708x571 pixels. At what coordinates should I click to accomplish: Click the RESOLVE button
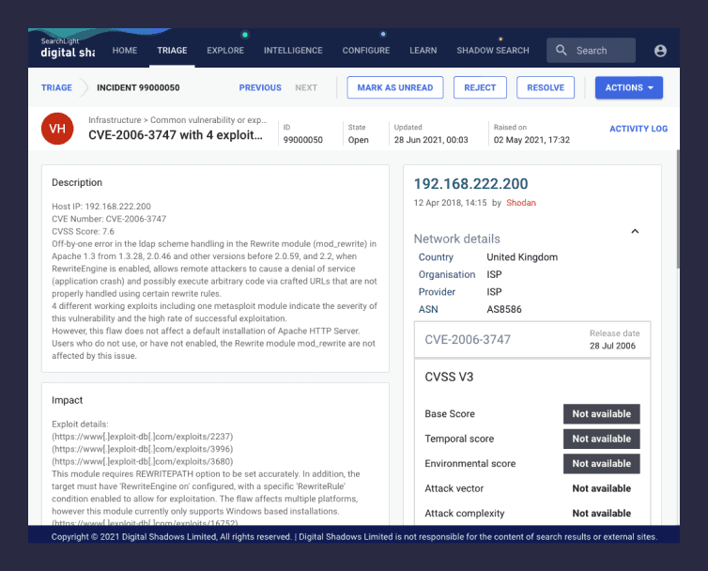click(x=546, y=87)
